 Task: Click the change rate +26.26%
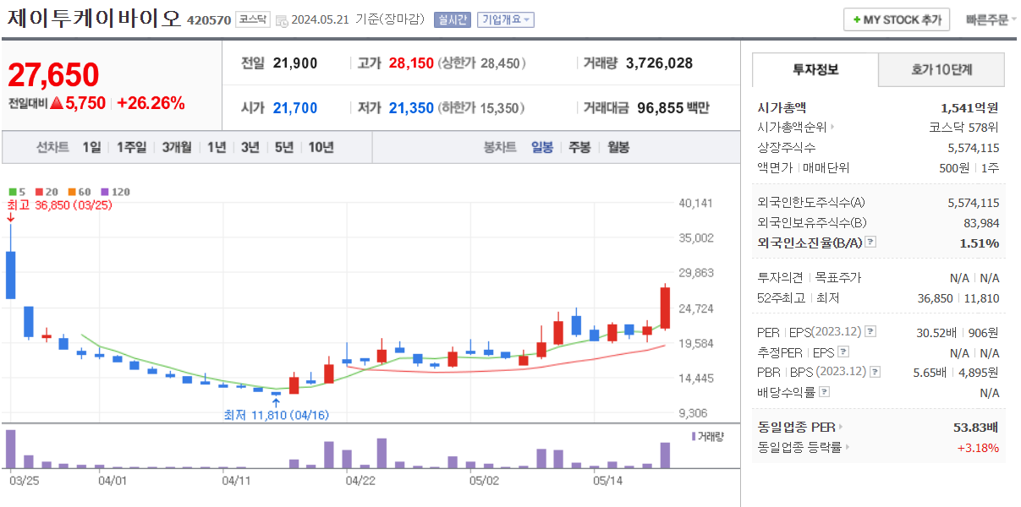point(151,103)
